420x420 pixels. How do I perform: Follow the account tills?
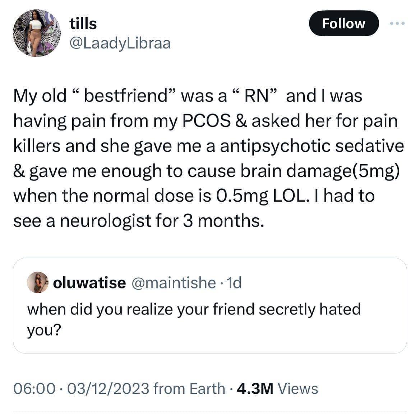click(343, 23)
